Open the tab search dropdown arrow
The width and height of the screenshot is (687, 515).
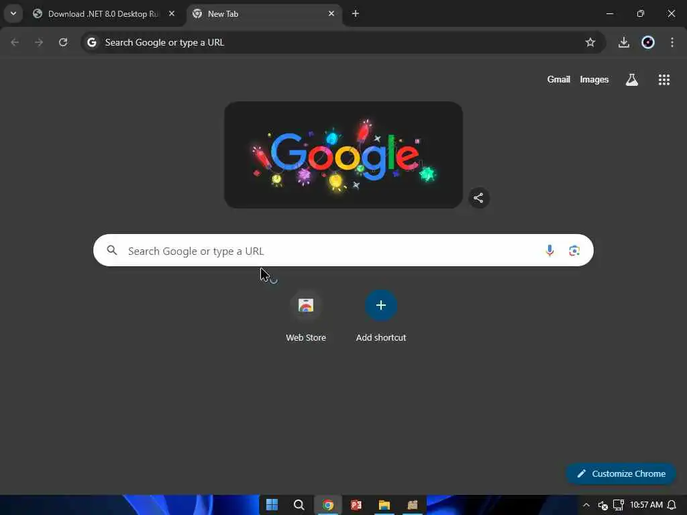point(13,13)
